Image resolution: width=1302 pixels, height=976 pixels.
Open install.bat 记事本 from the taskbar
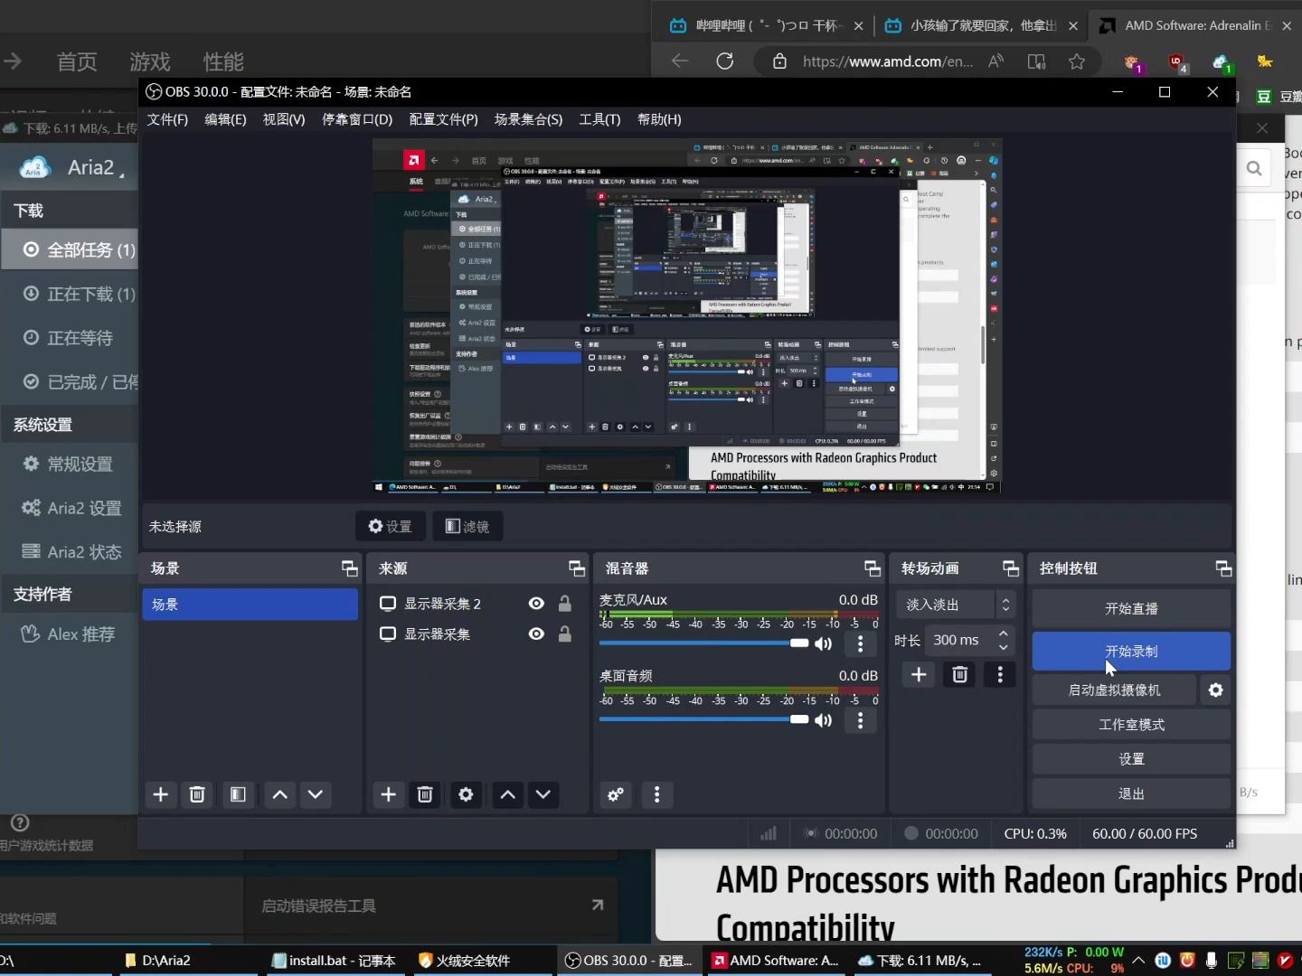pos(333,961)
